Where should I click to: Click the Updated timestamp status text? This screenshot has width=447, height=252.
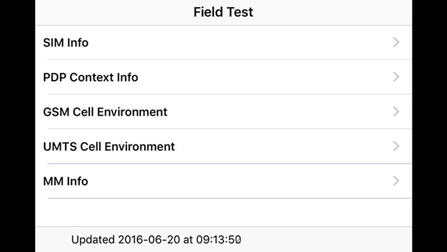156,239
